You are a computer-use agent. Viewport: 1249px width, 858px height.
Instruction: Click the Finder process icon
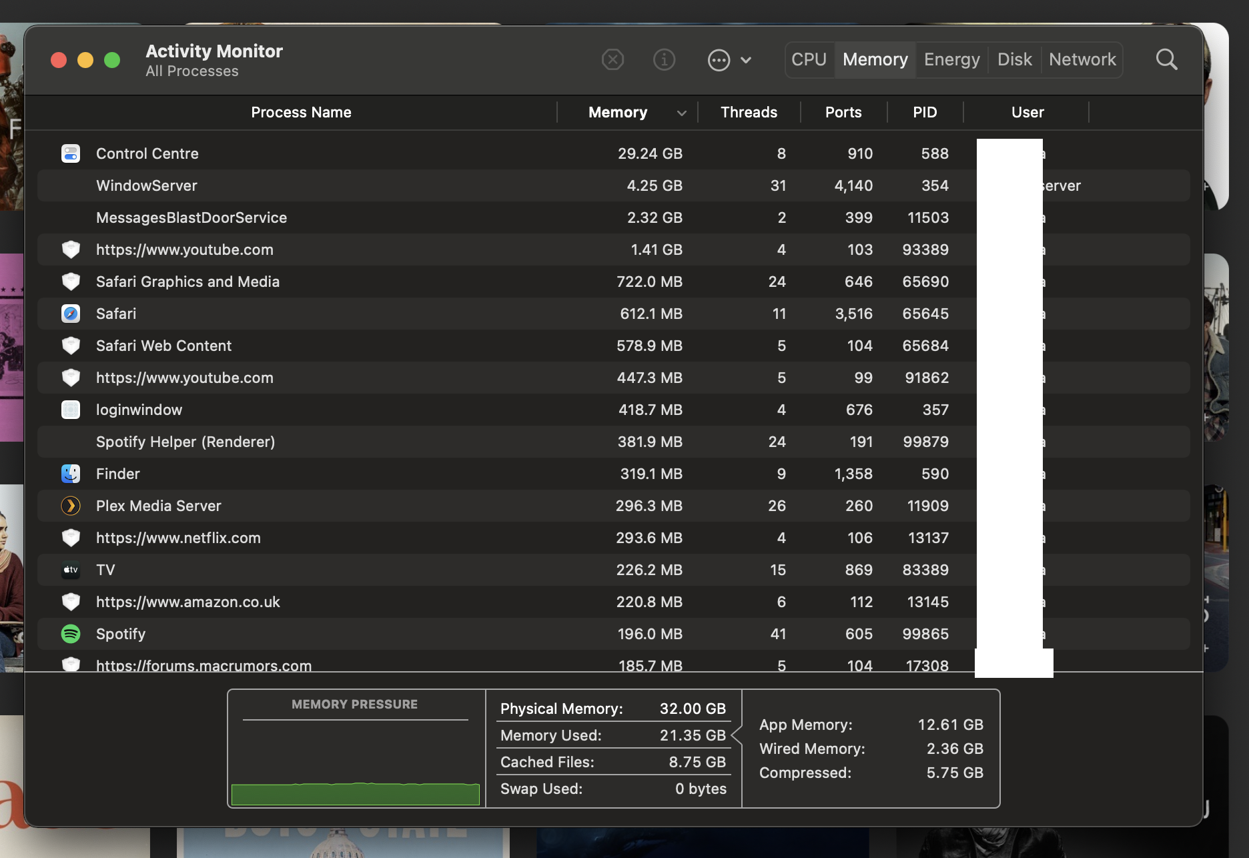[71, 474]
